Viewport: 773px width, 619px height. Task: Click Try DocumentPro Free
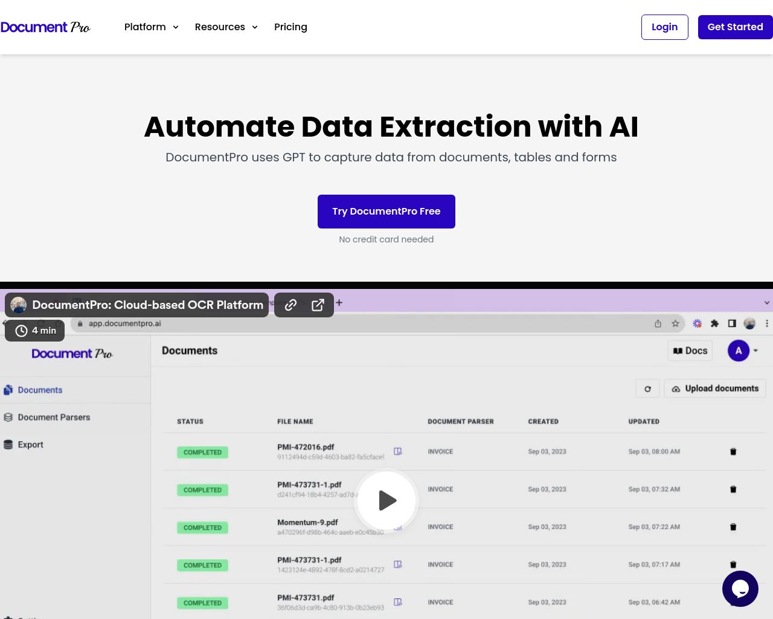click(x=386, y=211)
